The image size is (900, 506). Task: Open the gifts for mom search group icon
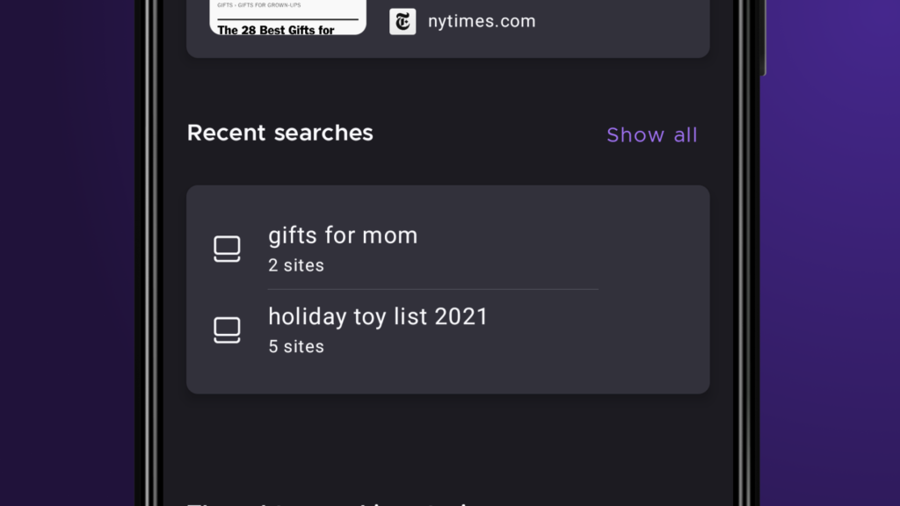click(x=227, y=249)
